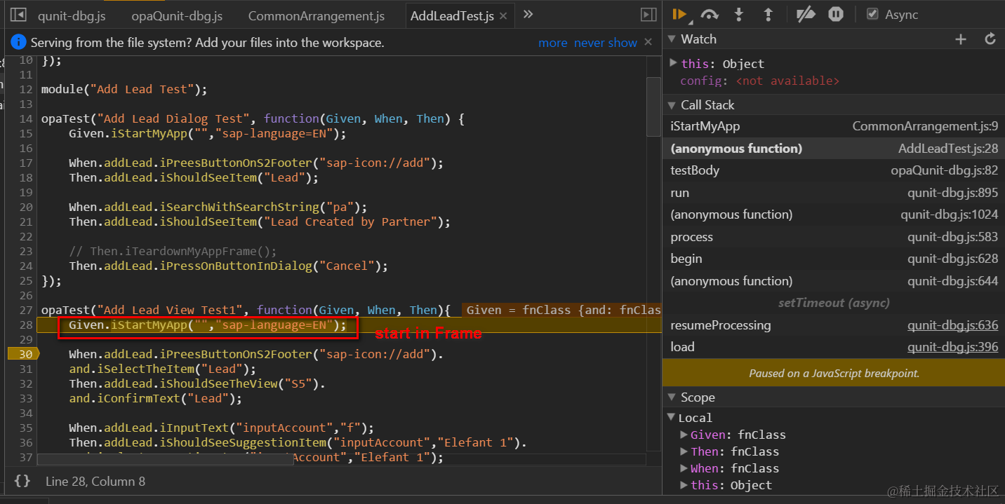Click the iConfirmText("Lead") line
This screenshot has width=1005, height=504.
155,398
